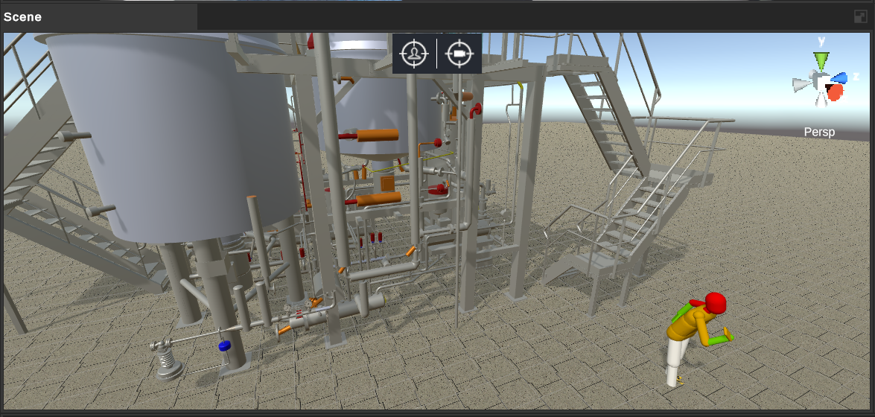
Task: Click the blue Z-axis cone on the gizmo
Action: [839, 77]
